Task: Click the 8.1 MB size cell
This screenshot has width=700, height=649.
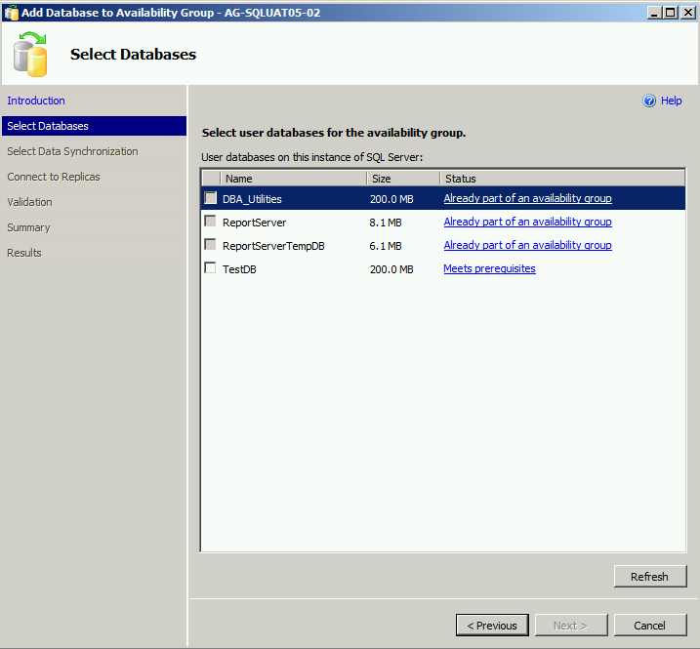Action: pos(386,223)
